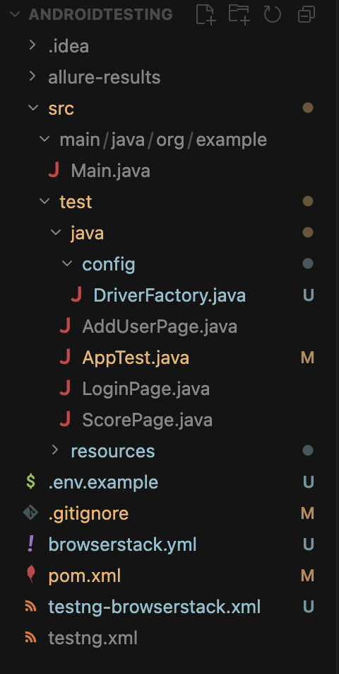Click the ANDROIDTESTING header title

click(x=100, y=14)
